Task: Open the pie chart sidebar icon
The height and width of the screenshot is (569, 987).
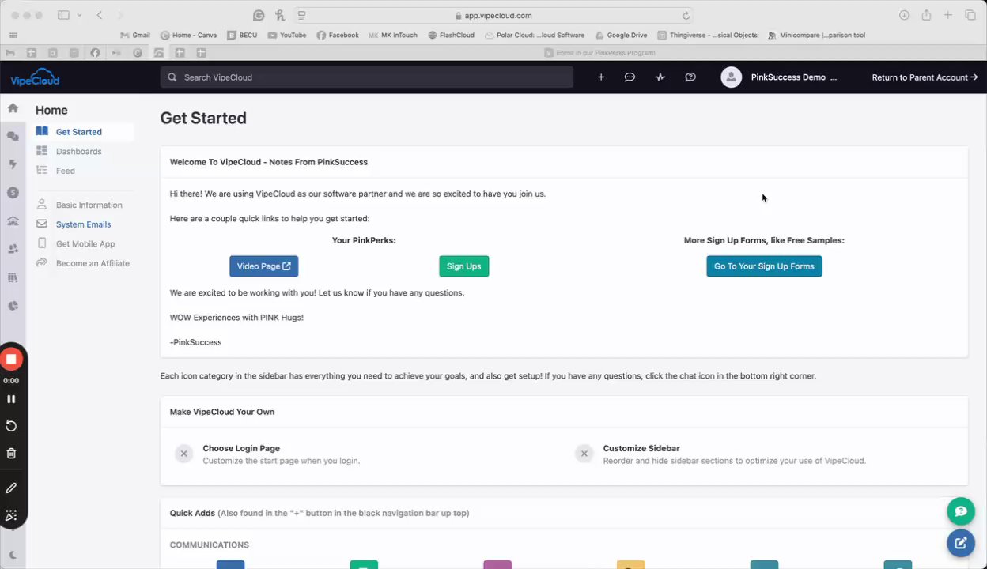Action: pos(13,306)
